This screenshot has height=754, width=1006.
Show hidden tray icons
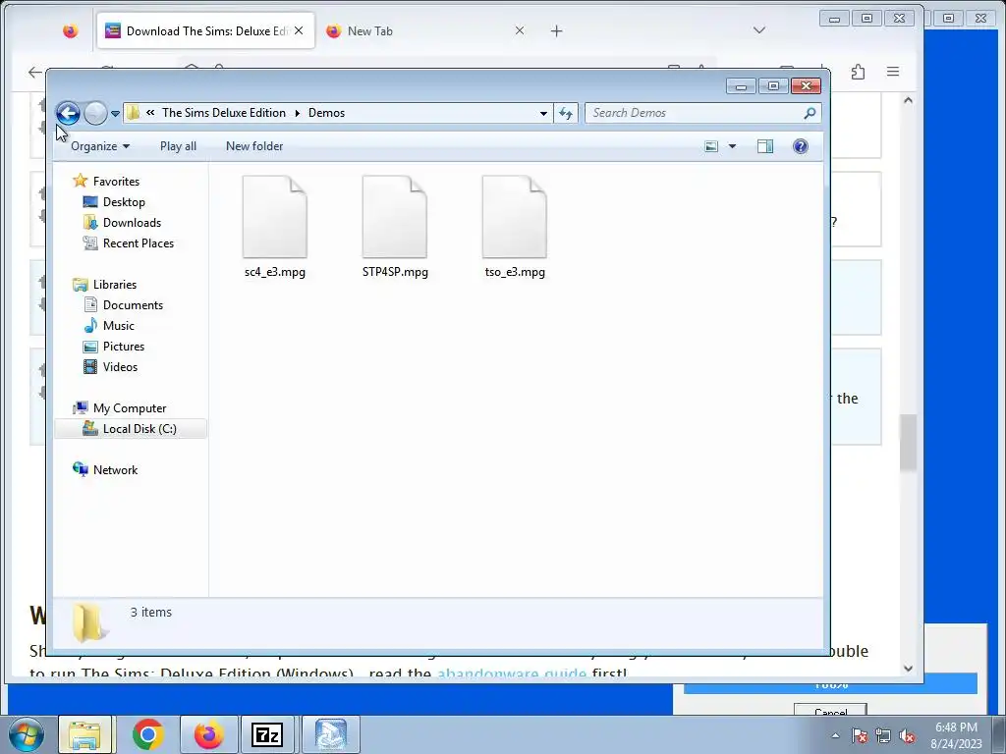[835, 735]
